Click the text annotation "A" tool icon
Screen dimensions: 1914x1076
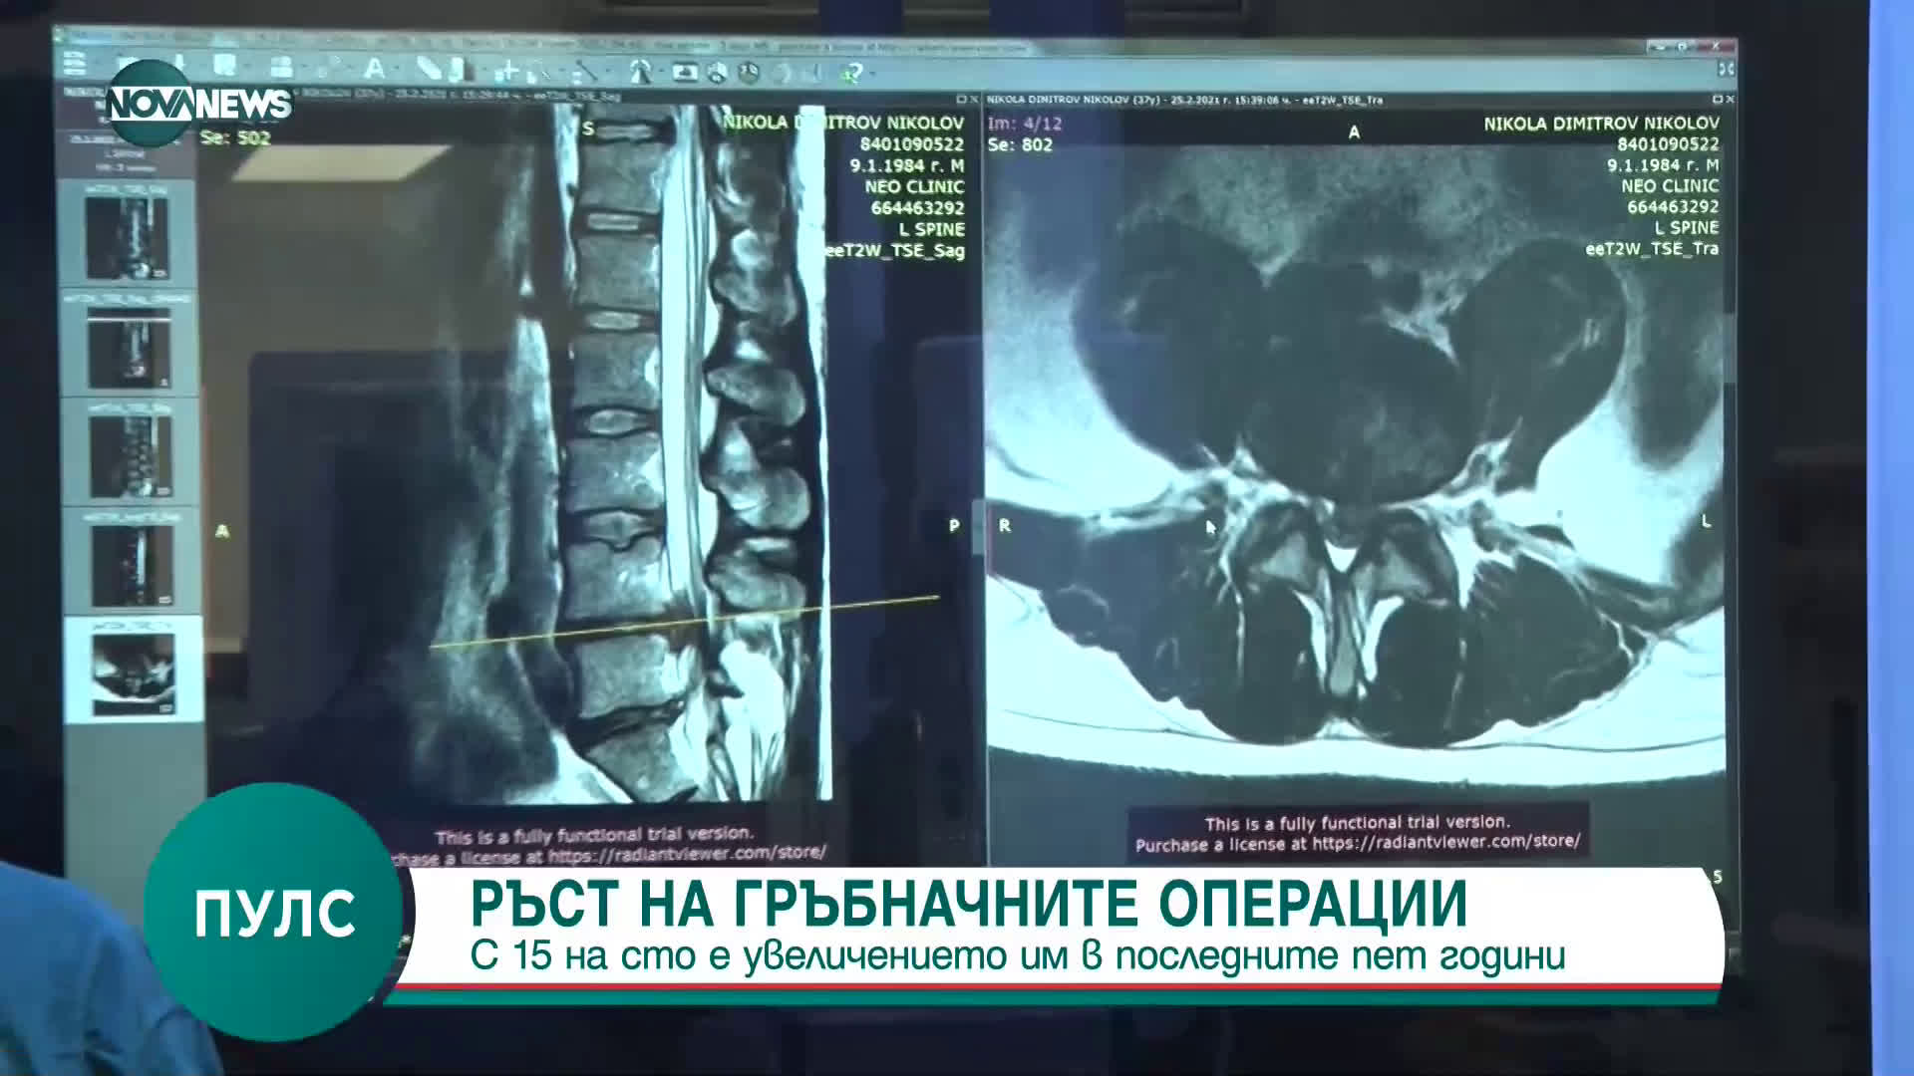point(374,69)
